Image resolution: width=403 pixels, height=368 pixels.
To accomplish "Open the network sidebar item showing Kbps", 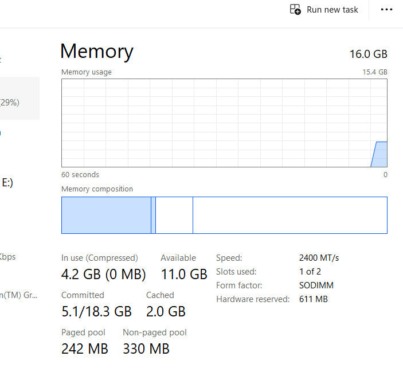I will tap(8, 257).
